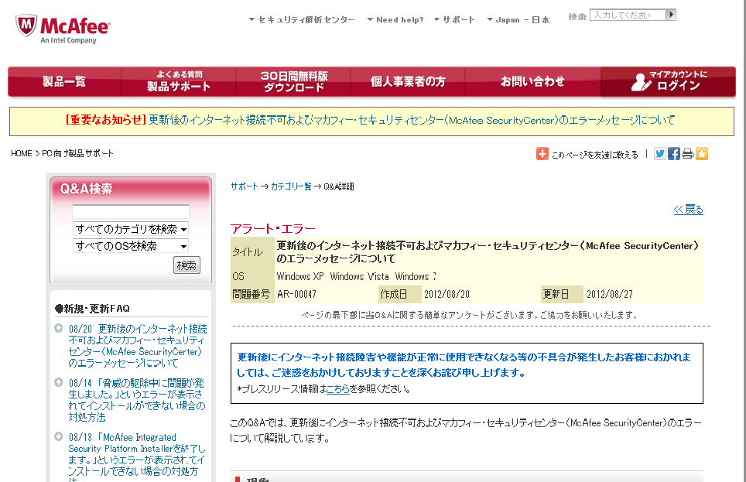
Task: Click the McAfee logo
Action: pos(63,29)
